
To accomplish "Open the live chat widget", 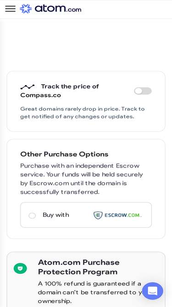I will pos(152,291).
